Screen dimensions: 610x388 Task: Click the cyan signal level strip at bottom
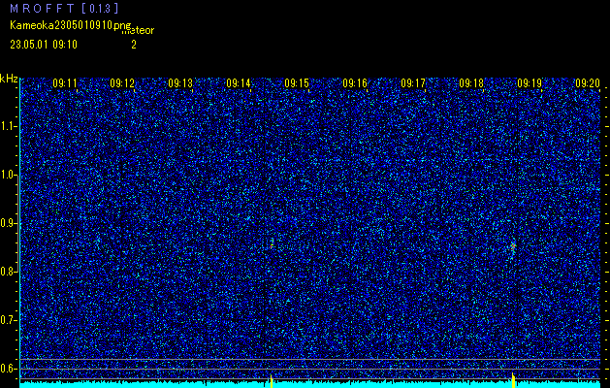pos(309,385)
